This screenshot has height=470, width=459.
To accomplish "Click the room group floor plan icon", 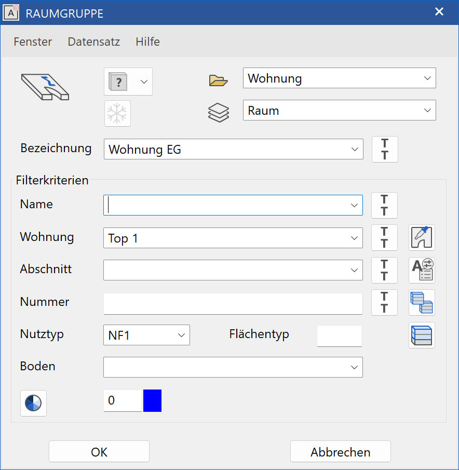I will pos(45,87).
